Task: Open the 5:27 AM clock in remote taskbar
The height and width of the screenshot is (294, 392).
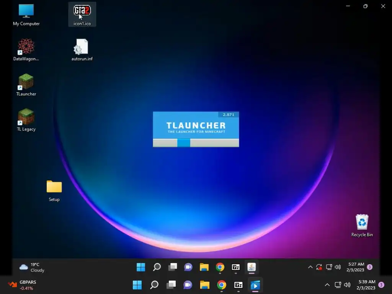Action: click(x=356, y=267)
